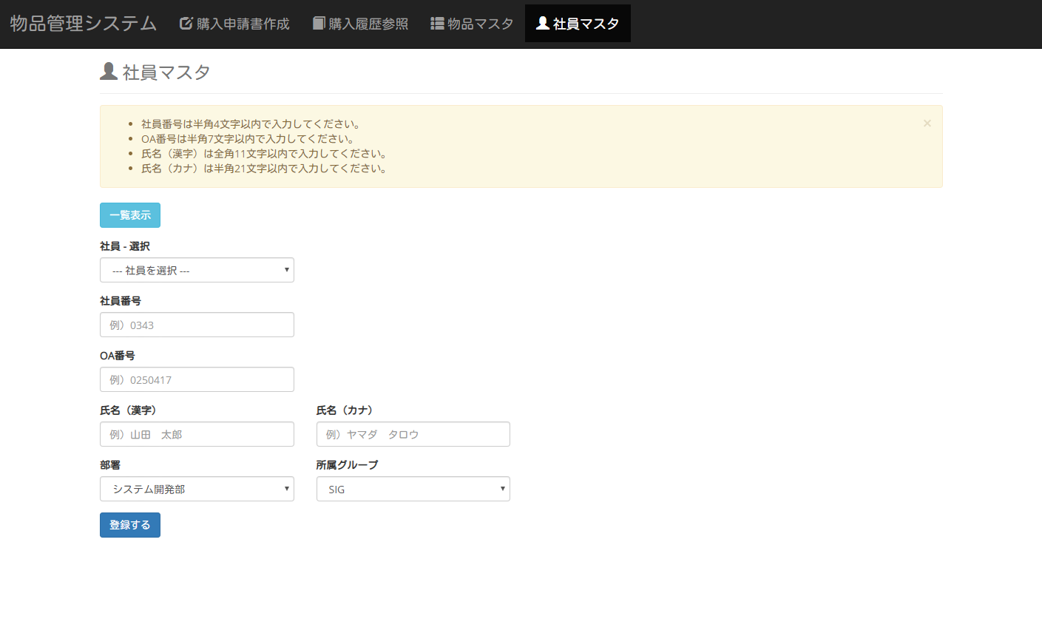Open the 社員を選択 dropdown
1042x633 pixels.
click(x=197, y=271)
